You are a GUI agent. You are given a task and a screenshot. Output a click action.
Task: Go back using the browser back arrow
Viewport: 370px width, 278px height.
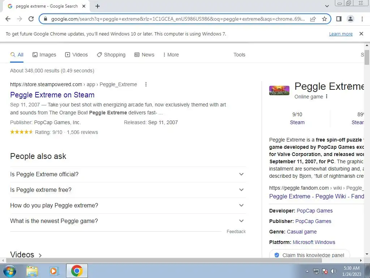8,19
